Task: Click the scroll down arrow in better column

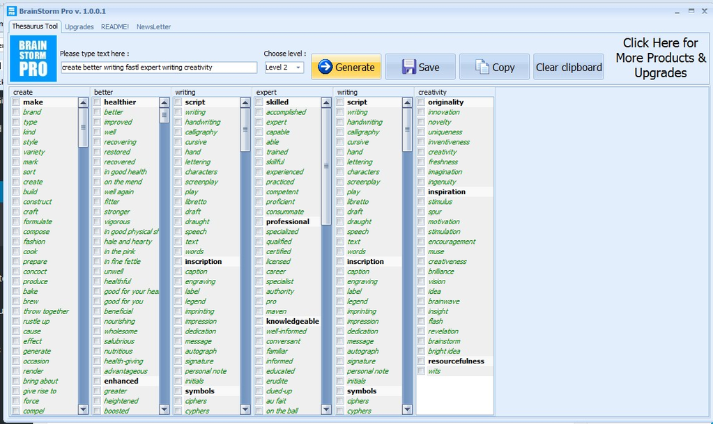Action: (x=164, y=409)
